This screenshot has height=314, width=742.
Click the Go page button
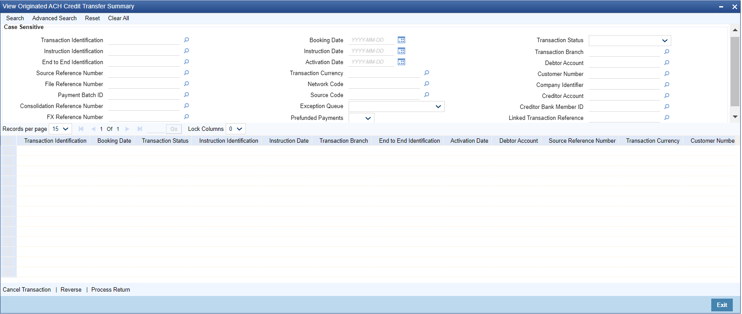pos(174,129)
